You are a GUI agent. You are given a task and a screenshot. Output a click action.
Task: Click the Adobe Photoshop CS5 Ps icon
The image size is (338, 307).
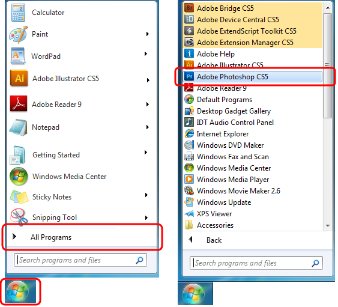click(189, 76)
